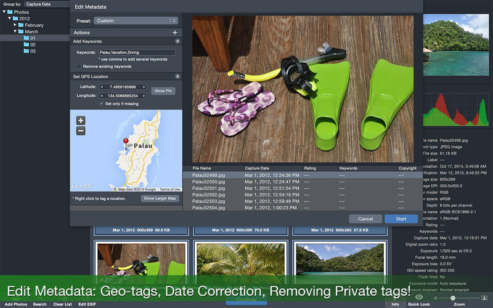Click the large-thumbnail icon beside Zoom slider
This screenshot has width=493, height=308.
pos(484,298)
